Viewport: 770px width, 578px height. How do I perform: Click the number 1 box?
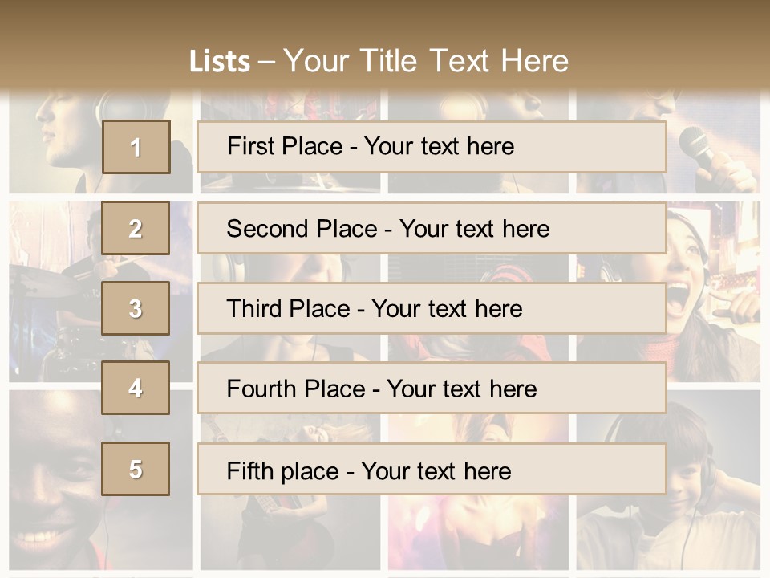[x=136, y=147]
